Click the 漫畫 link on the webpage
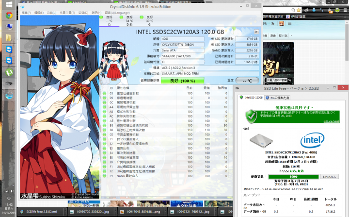The height and width of the screenshot is (217, 349). coord(272,35)
